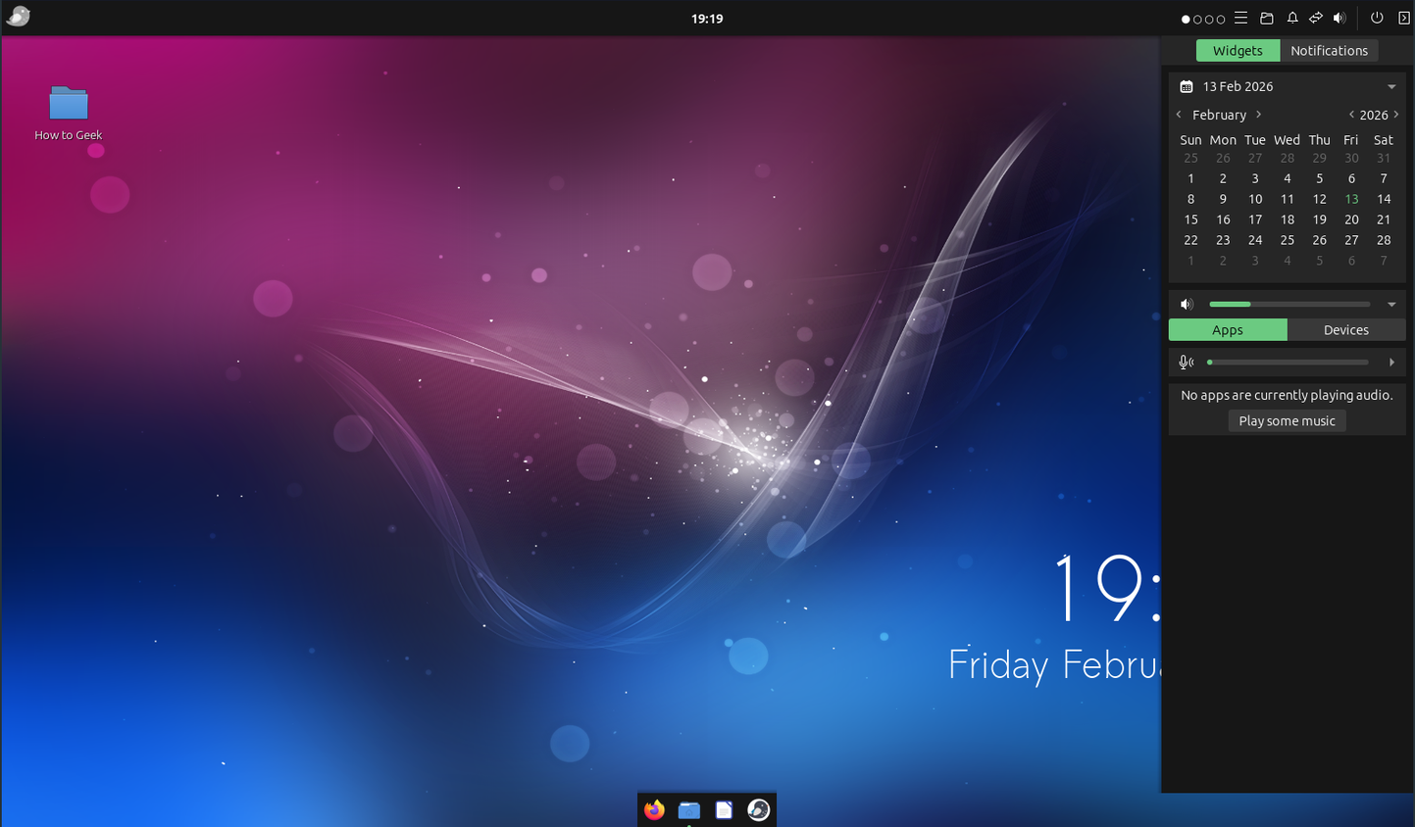
Task: Go to the previous month before February
Action: [x=1179, y=115]
